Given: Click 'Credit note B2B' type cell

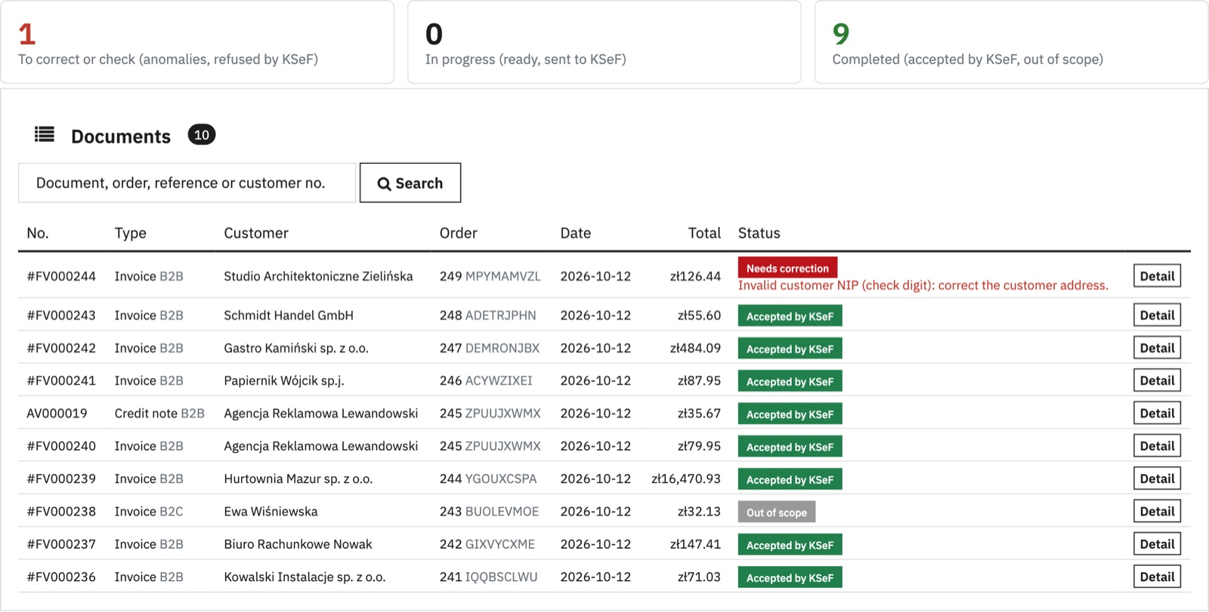Looking at the screenshot, I should coord(159,414).
